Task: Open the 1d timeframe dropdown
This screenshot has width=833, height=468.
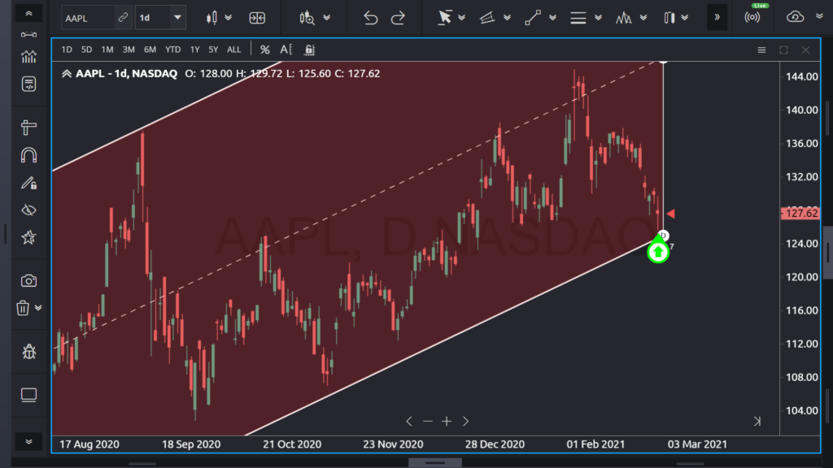Action: [x=160, y=17]
